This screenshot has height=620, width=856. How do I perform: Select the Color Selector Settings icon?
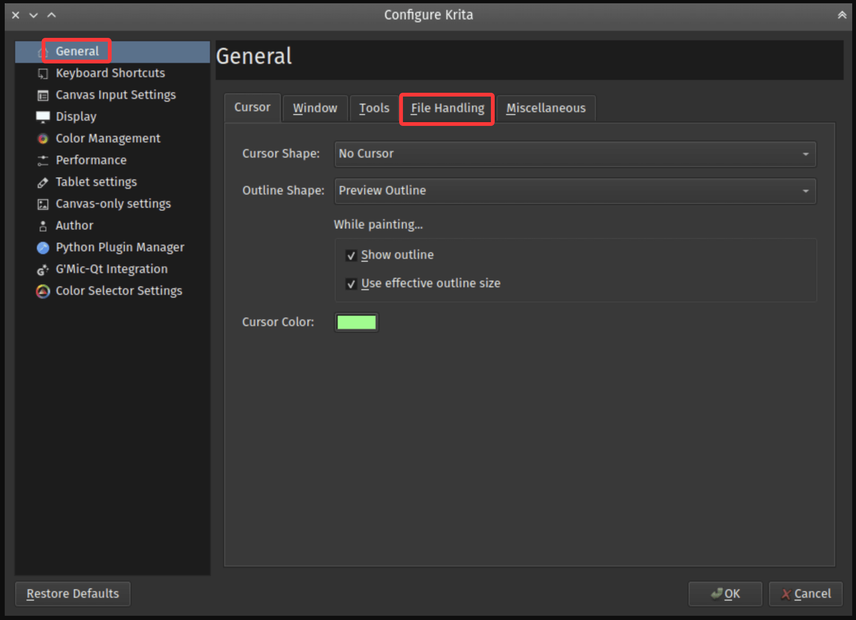click(43, 291)
